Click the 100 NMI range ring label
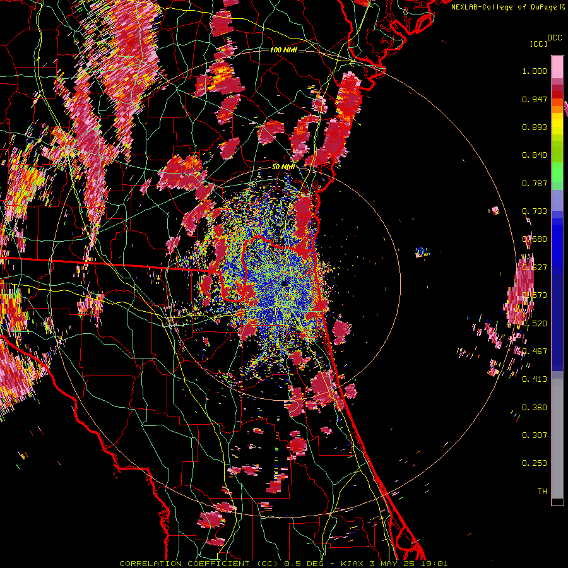 [283, 50]
